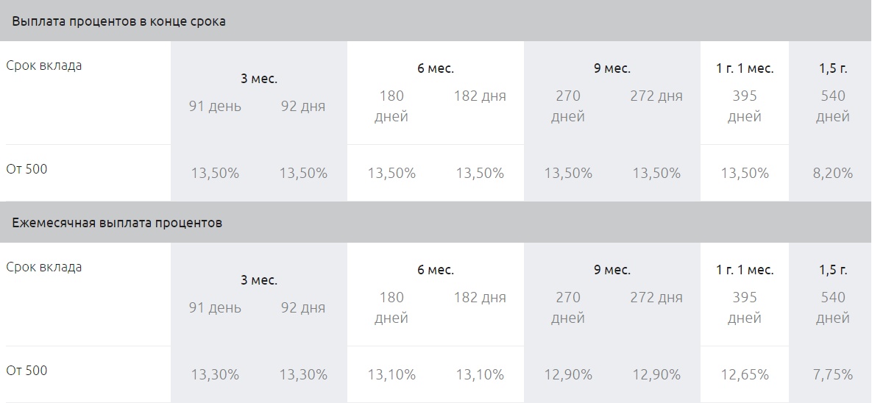
Task: Select the 12,90% rate under 270 дней
Action: (568, 375)
